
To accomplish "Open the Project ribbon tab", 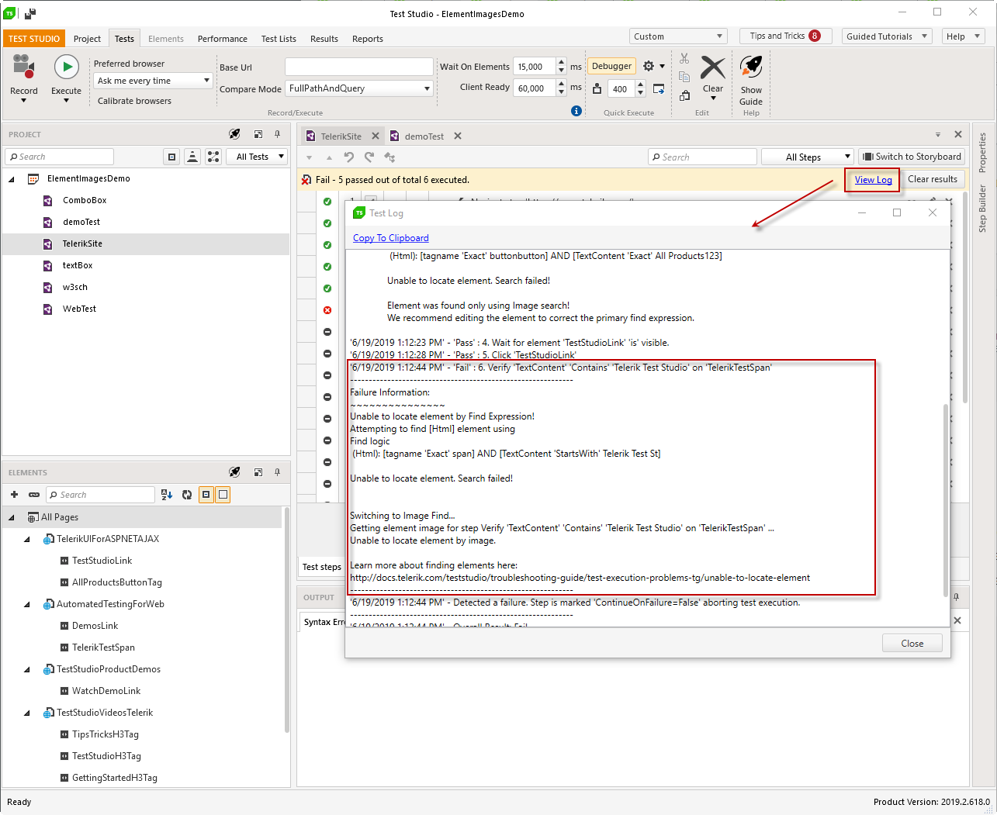I will 87,39.
